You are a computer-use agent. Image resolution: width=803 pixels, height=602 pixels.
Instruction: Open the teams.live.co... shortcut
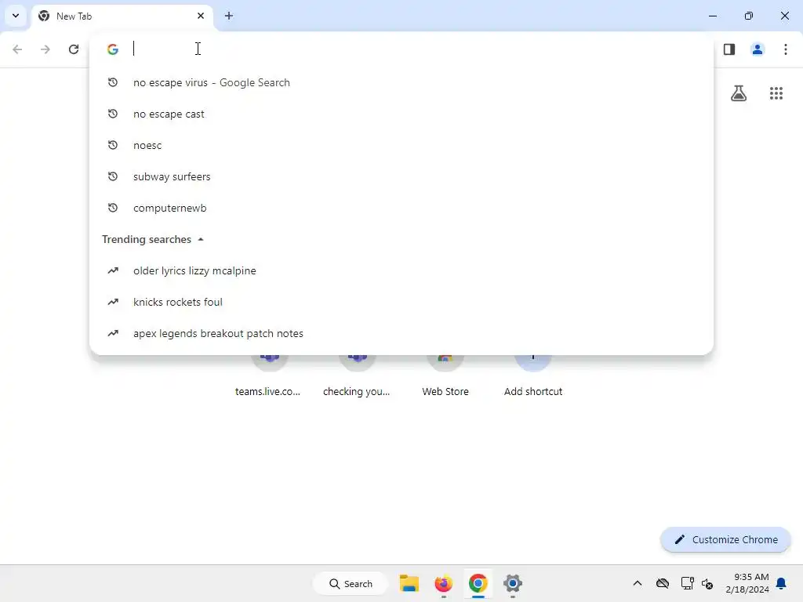268,376
